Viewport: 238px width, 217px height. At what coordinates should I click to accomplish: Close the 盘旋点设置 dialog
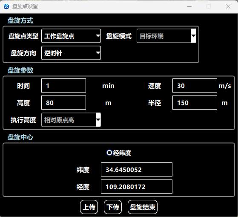click(228, 6)
